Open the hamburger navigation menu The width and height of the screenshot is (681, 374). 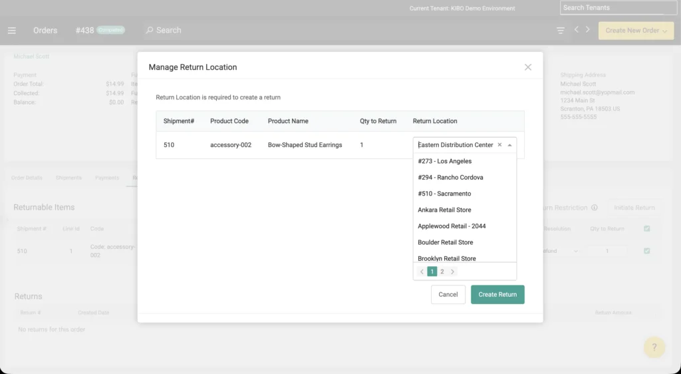pos(12,31)
